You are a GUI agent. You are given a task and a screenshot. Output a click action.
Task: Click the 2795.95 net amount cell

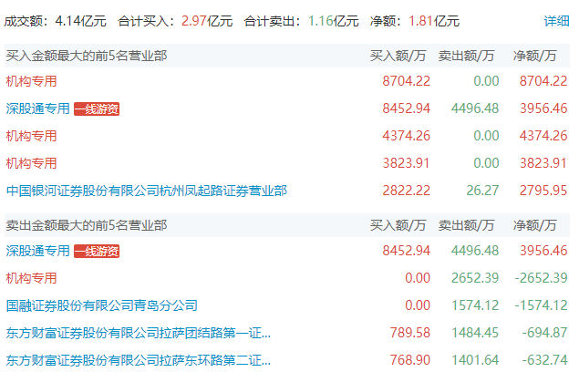[543, 191]
